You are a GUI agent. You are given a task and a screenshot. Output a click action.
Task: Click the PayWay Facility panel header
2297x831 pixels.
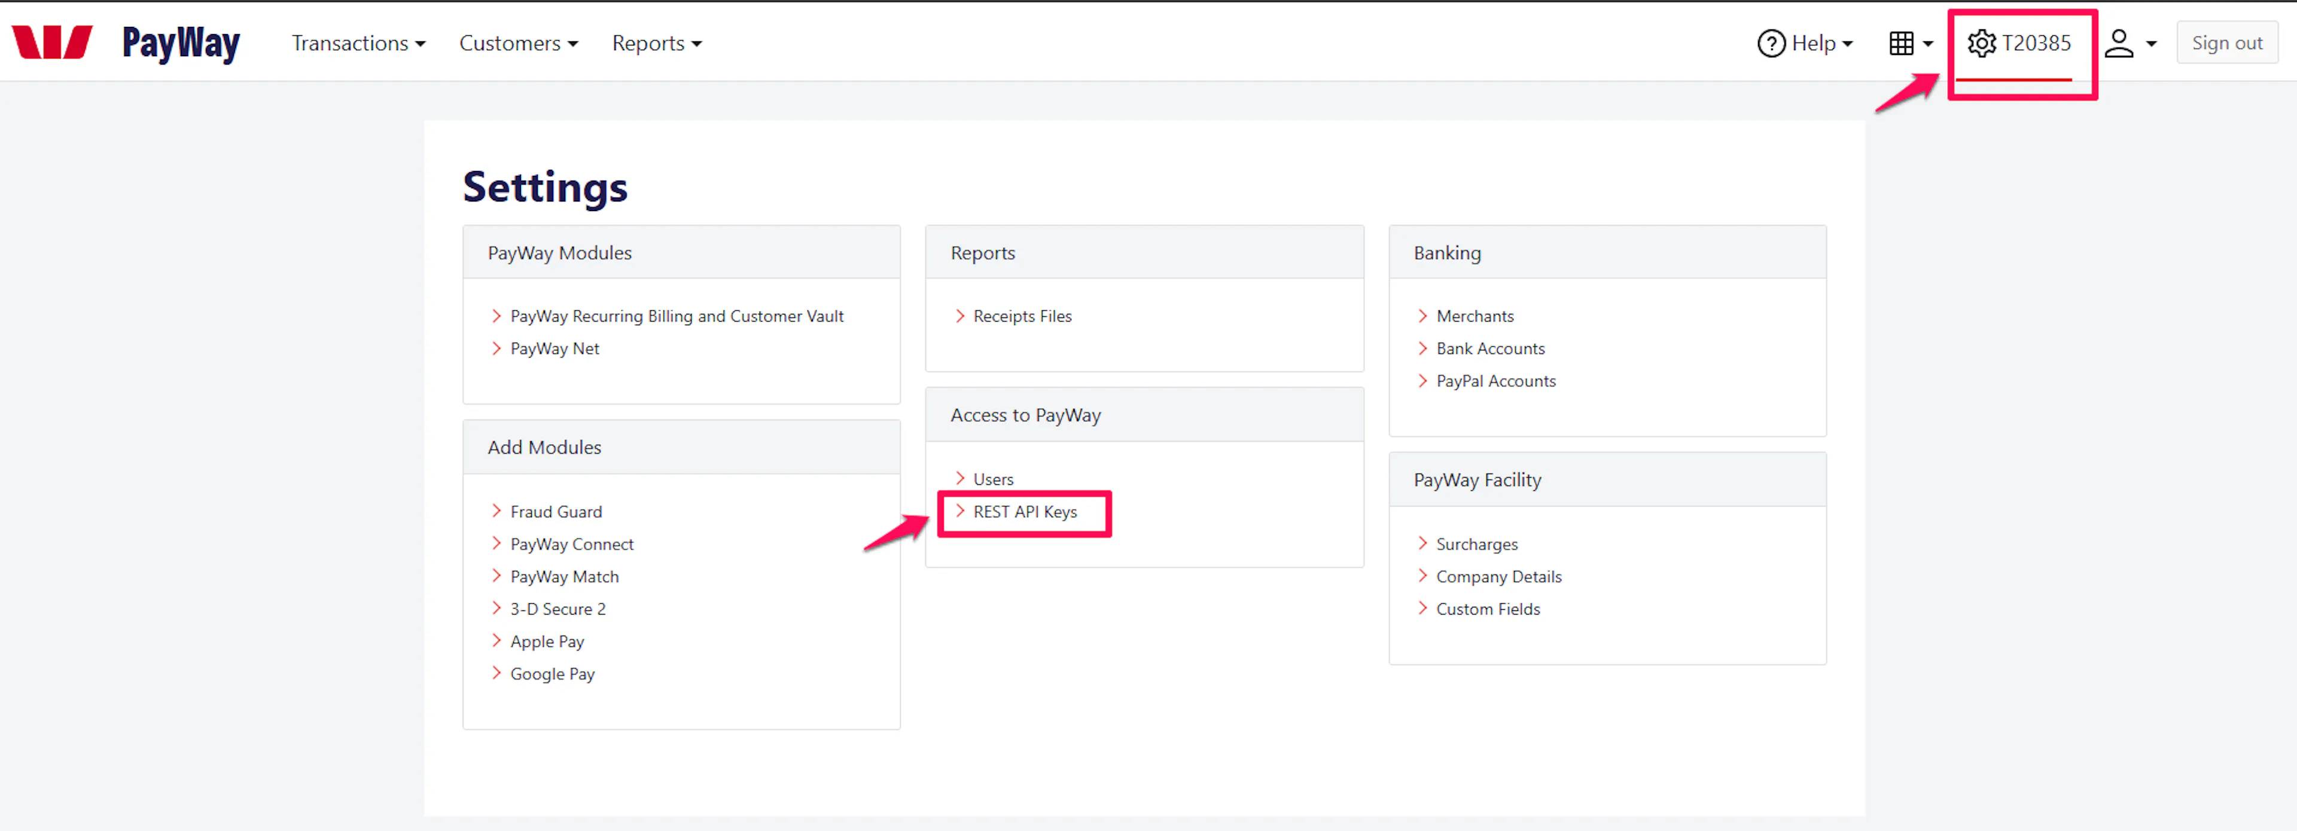coord(1607,479)
